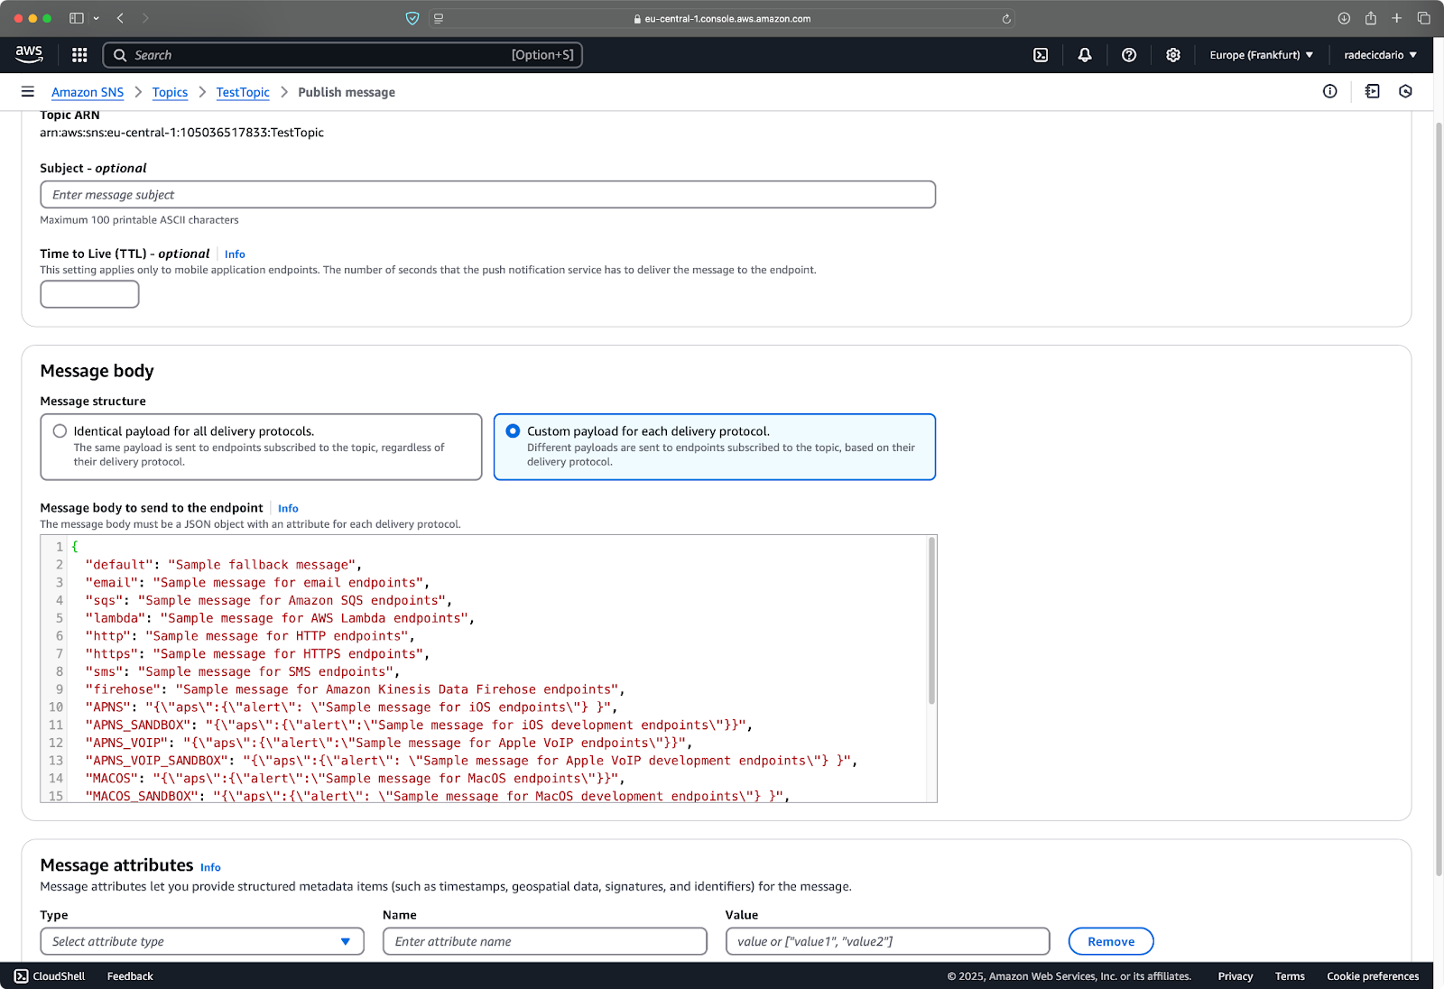Open the AWS services grid menu
This screenshot has height=989, width=1444.
pos(79,55)
